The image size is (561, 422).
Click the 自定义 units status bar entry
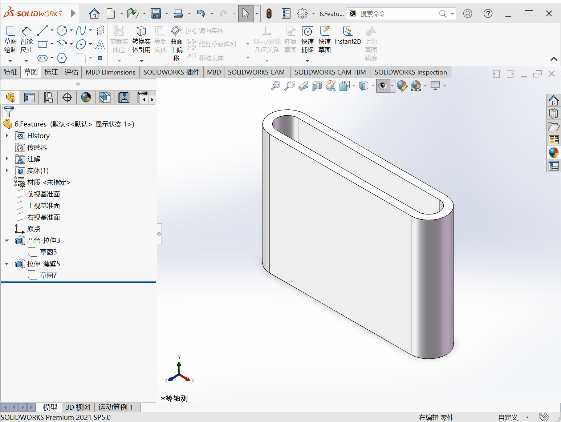point(508,417)
